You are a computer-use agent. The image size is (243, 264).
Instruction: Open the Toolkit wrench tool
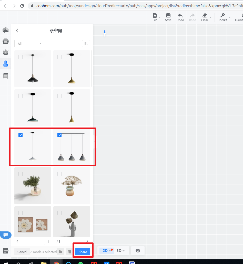(x=222, y=16)
